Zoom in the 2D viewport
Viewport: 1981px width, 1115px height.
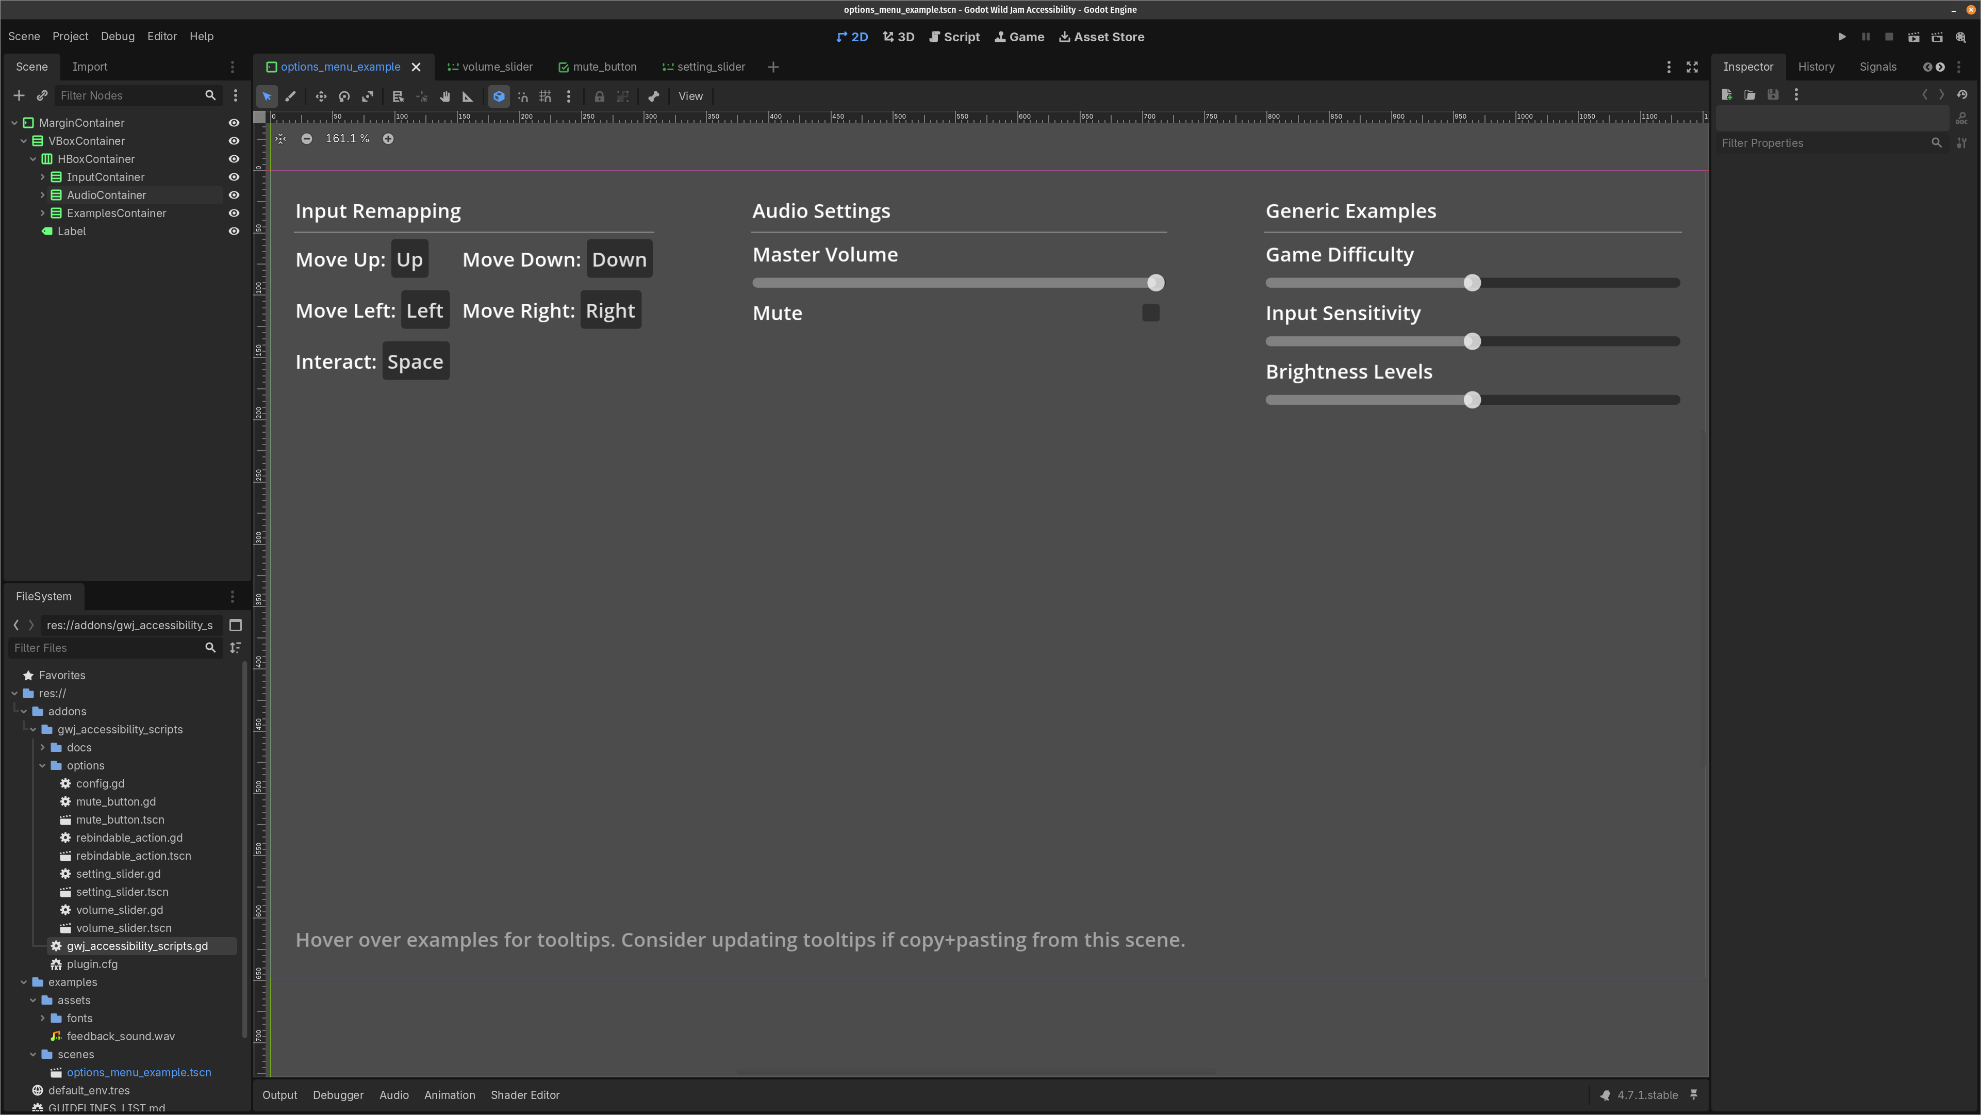tap(388, 138)
